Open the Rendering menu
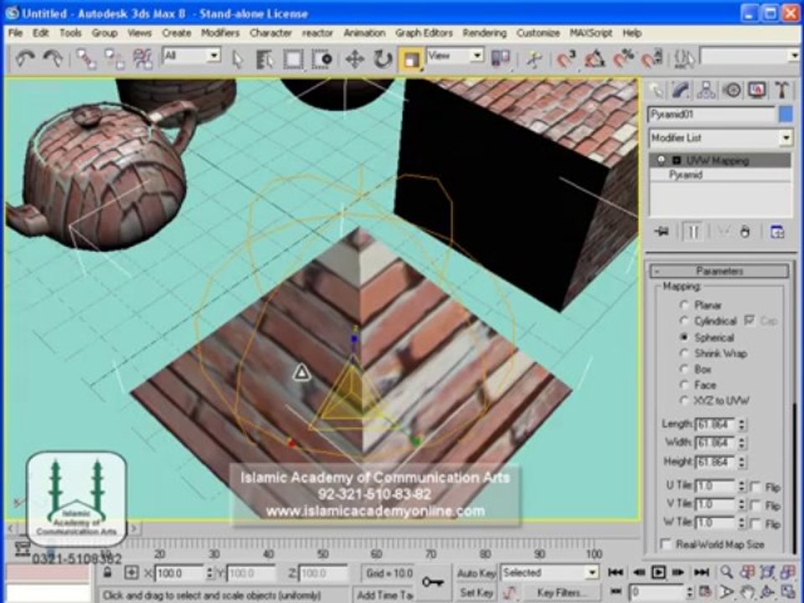This screenshot has height=603, width=804. click(484, 33)
